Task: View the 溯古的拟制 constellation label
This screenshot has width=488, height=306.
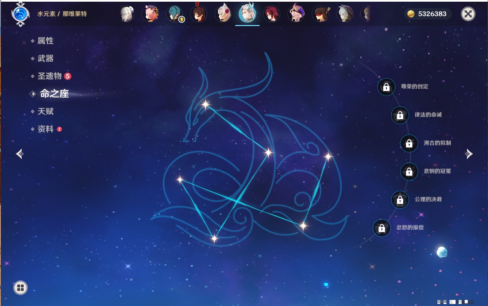Action: 437,143
